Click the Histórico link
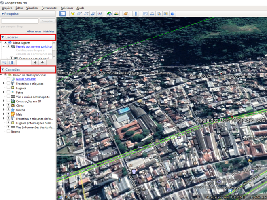Viewport: 267px width, 200px height. [x=49, y=32]
